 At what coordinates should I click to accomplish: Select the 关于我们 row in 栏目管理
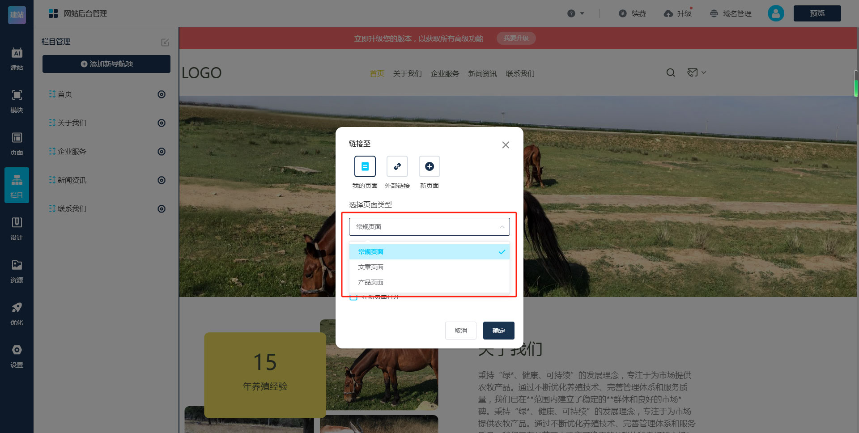(x=106, y=123)
